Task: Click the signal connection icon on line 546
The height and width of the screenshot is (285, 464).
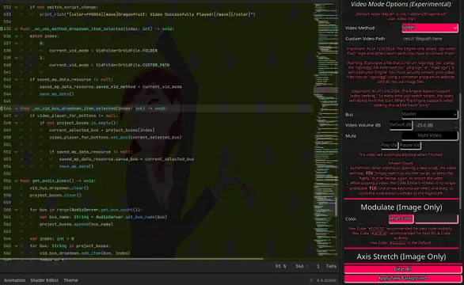Action: (x=1, y=108)
